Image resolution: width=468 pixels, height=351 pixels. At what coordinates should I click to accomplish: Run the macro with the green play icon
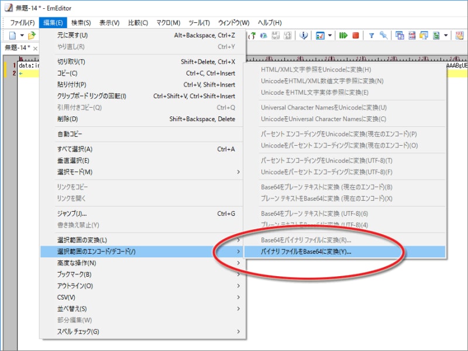[343, 36]
